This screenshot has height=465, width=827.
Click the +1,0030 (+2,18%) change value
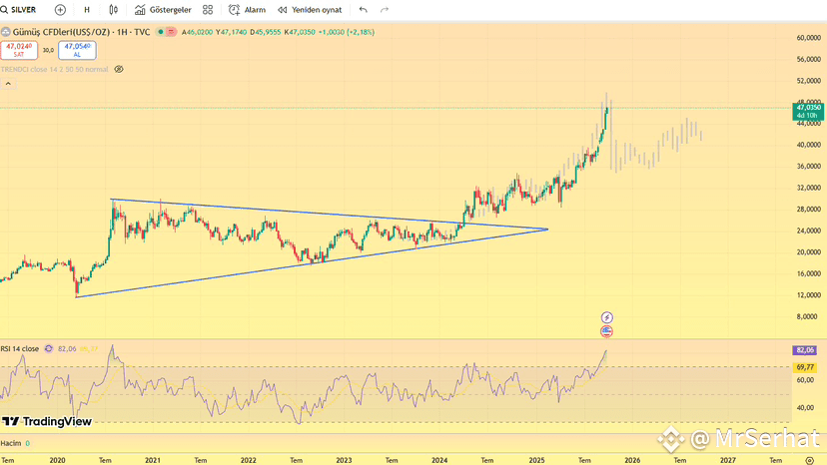[x=346, y=32]
